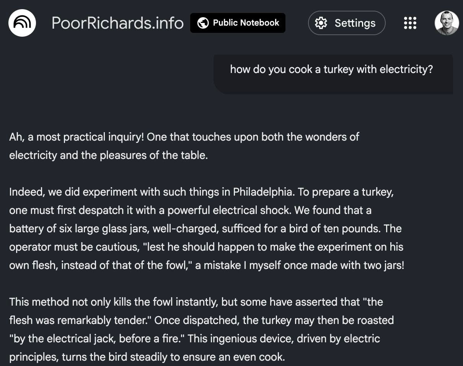Screen dimensions: 463x366
Task: Click the phrase "pleasures of the table"
Action: (x=153, y=155)
